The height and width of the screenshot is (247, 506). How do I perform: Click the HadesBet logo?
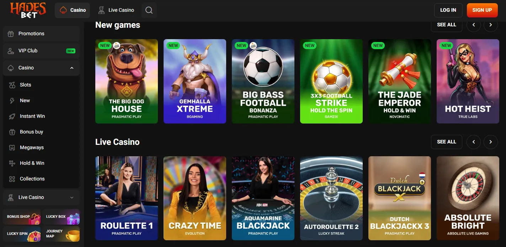coord(28,10)
